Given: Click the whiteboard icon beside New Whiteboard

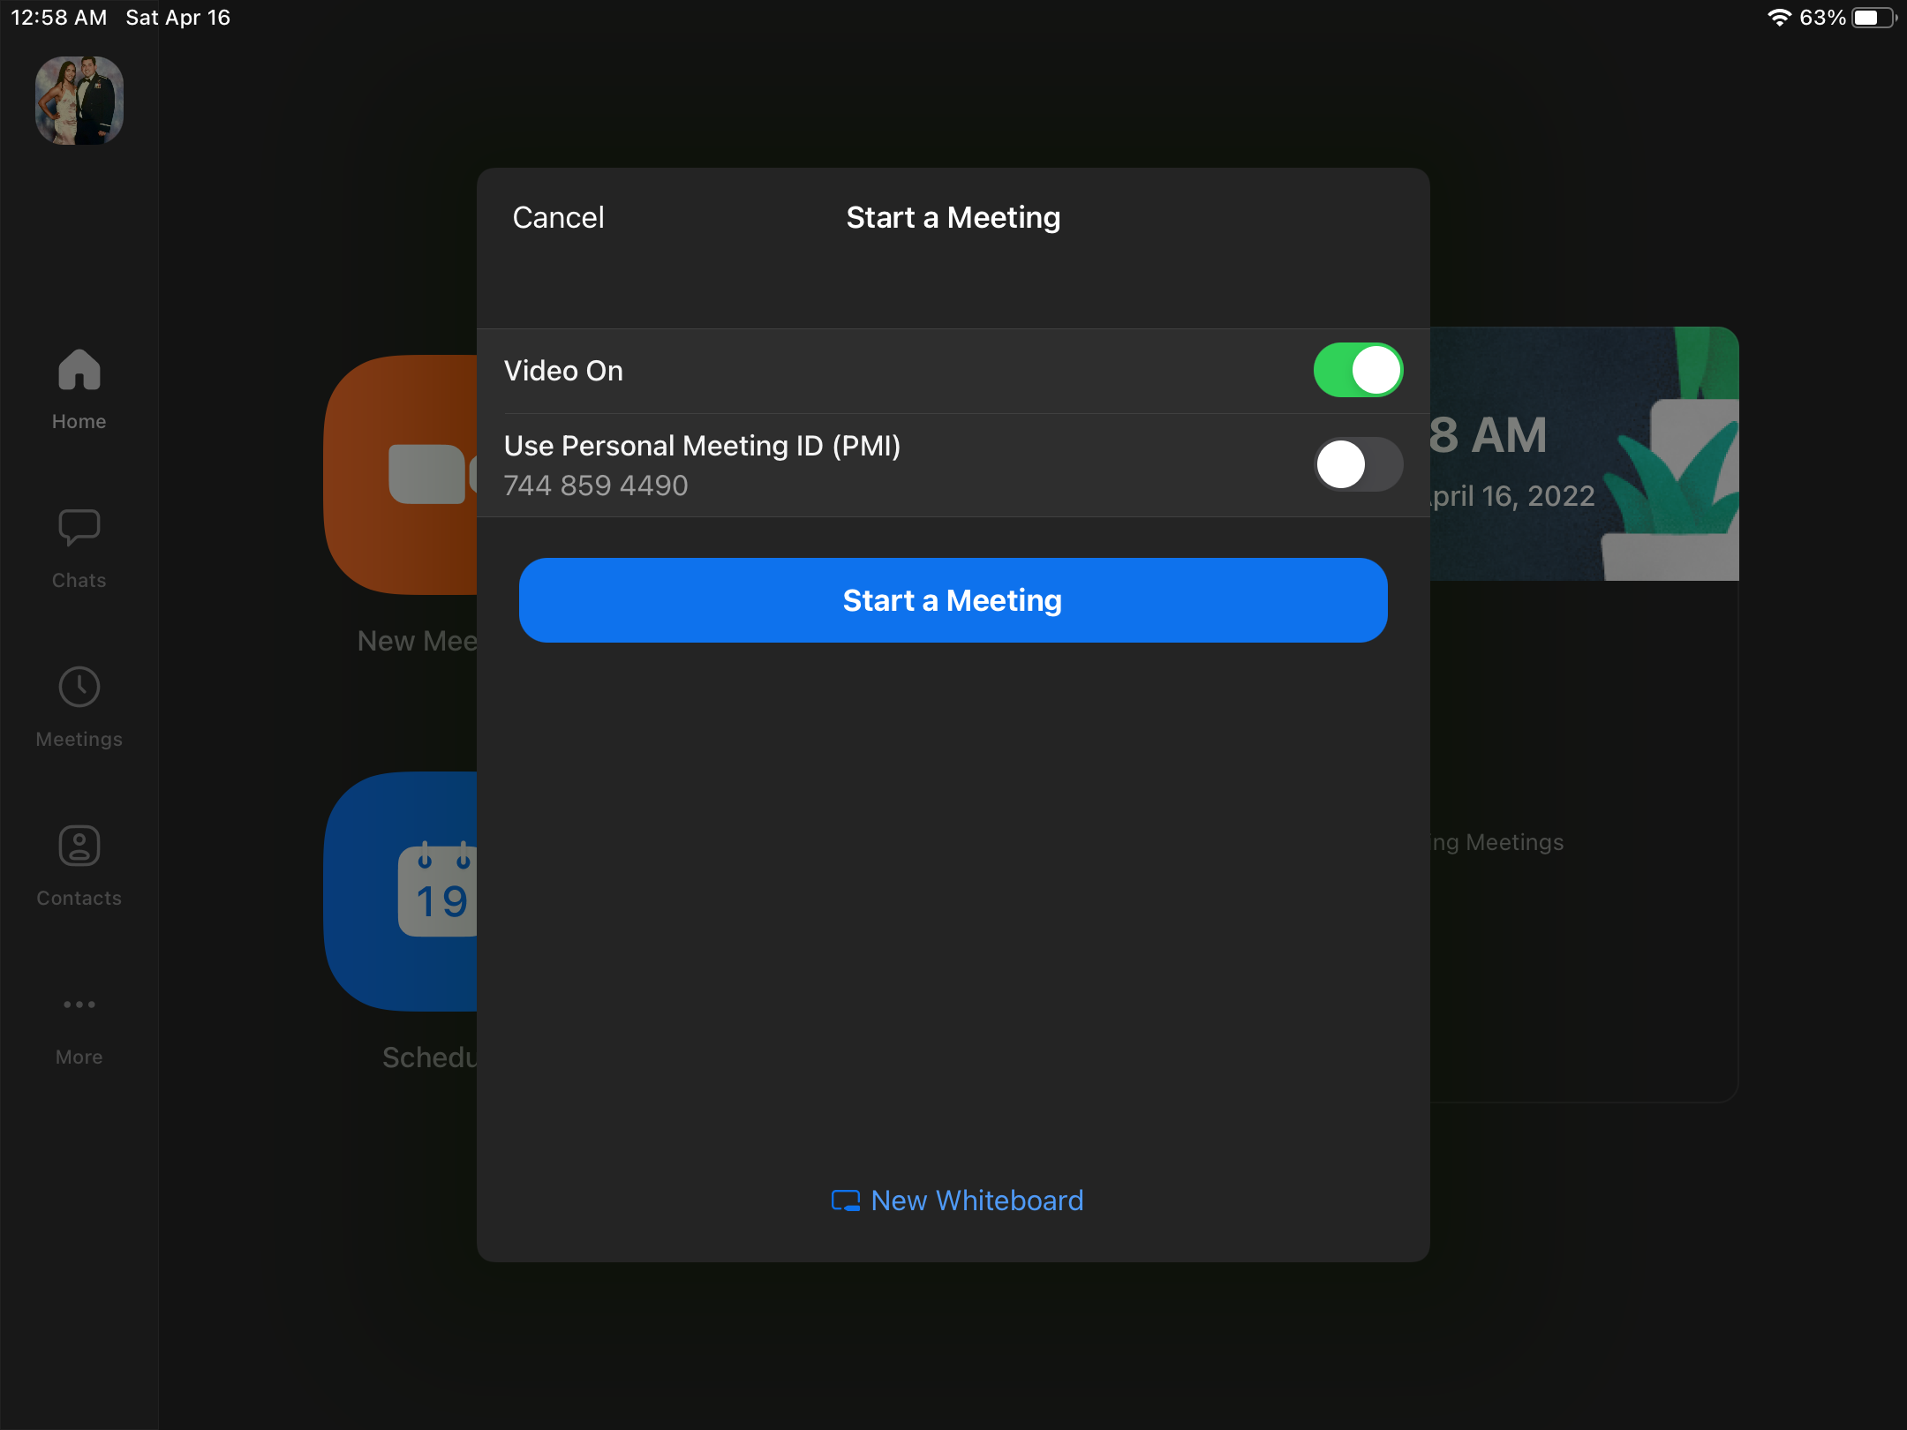Looking at the screenshot, I should click(x=845, y=1200).
